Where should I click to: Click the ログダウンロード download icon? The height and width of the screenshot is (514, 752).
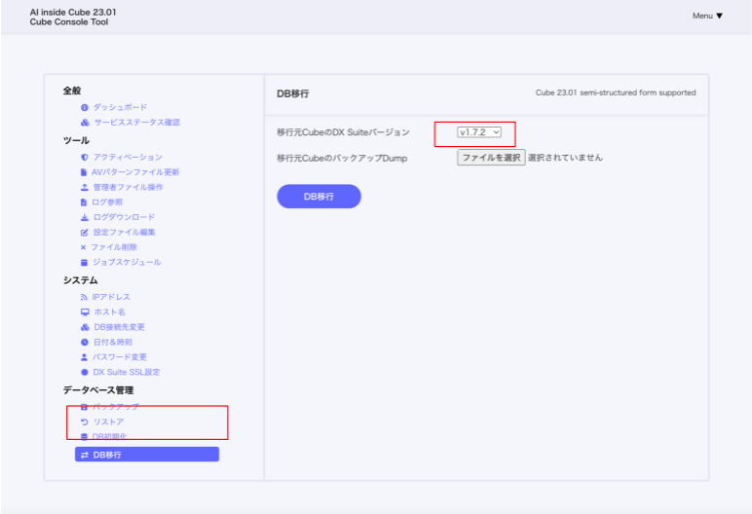tap(85, 217)
